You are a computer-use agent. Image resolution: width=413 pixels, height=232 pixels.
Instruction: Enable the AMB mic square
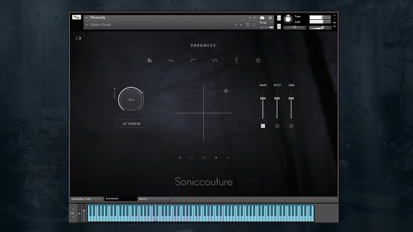coord(291,126)
